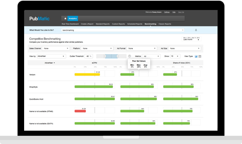Click Verizon's yellow eCPM bar
The height and width of the screenshot is (144, 242).
87,74
